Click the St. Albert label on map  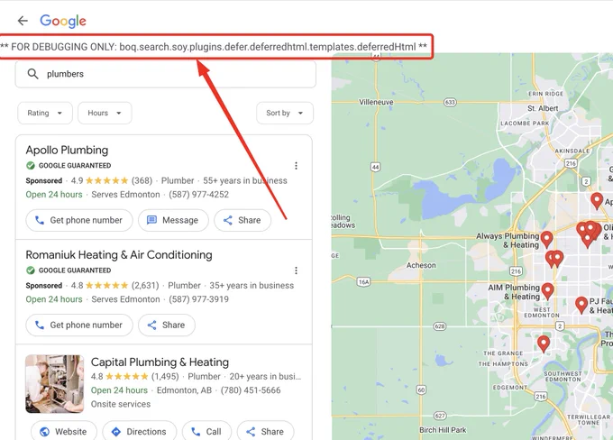coord(543,108)
